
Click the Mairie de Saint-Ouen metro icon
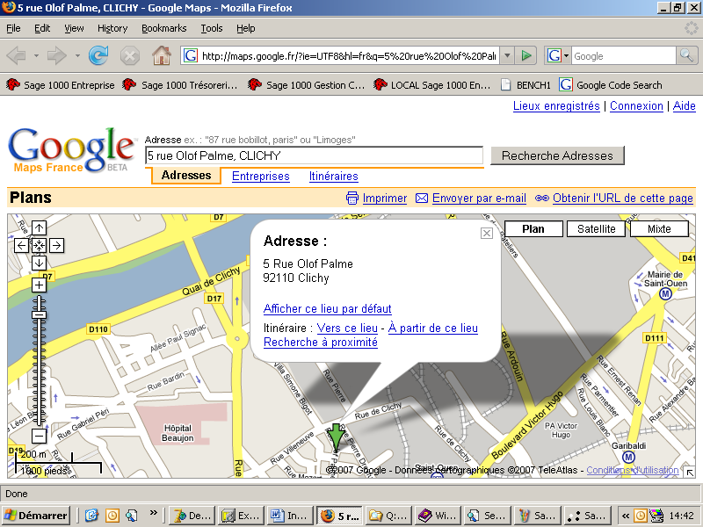(665, 294)
